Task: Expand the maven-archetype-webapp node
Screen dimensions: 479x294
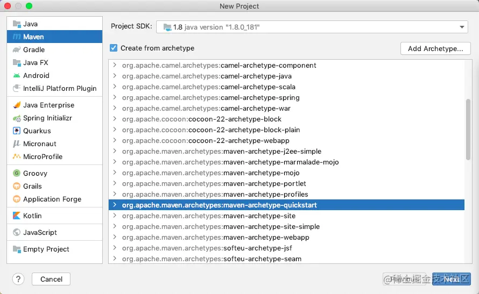Action: pos(115,237)
